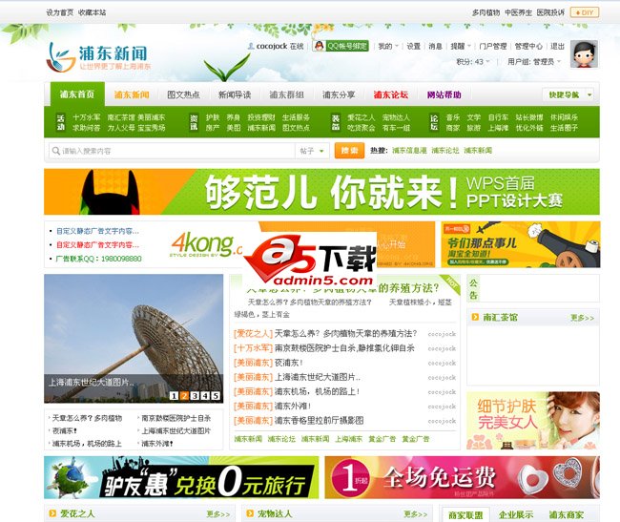
Task: Show slideshow image number 4
Action: (x=205, y=395)
